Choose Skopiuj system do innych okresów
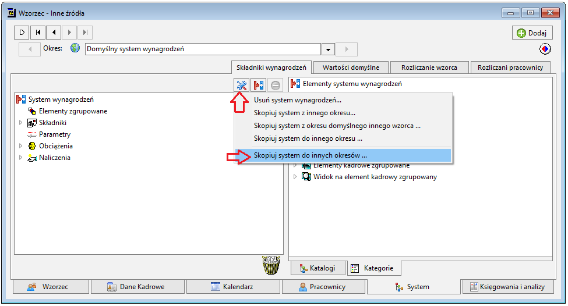 pos(343,155)
